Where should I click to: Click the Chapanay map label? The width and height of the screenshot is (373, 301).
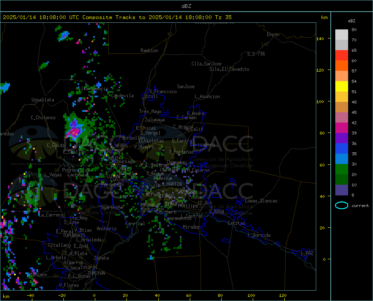click(177, 162)
